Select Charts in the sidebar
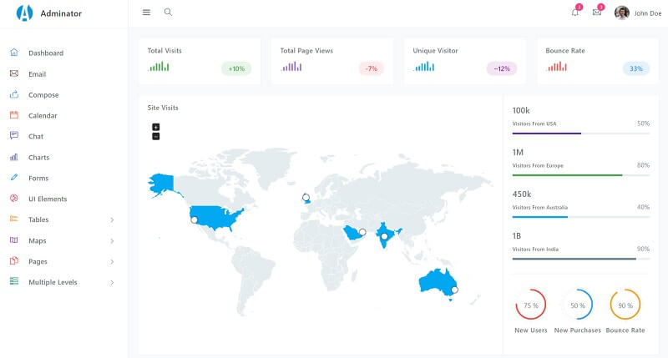The height and width of the screenshot is (358, 668). pyautogui.click(x=38, y=158)
